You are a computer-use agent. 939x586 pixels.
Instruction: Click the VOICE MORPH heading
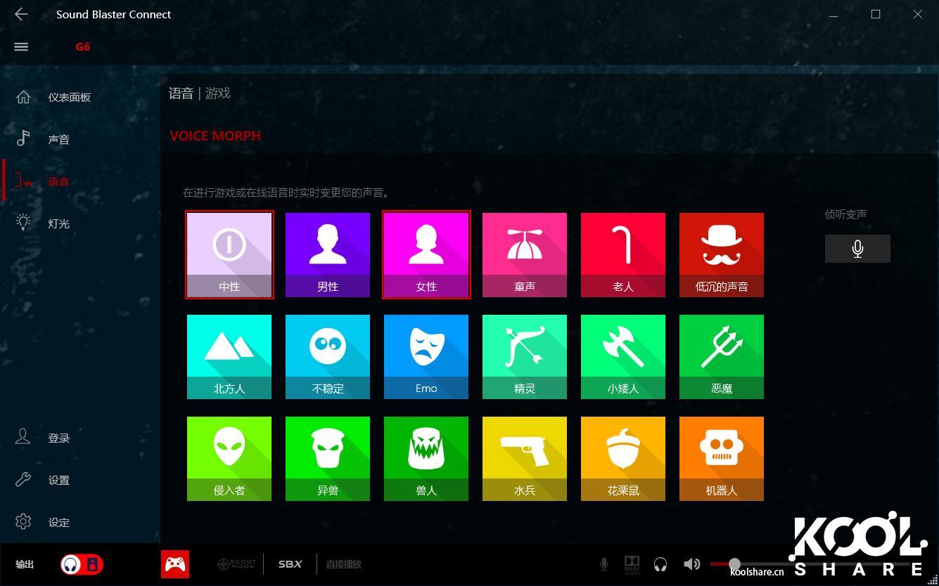coord(215,136)
